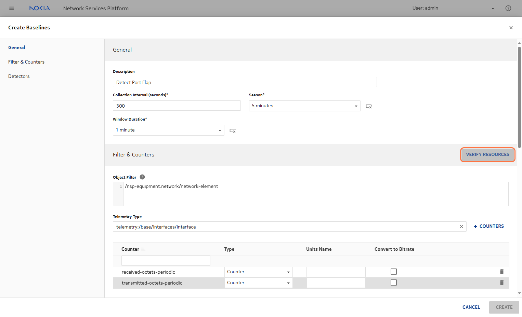Clear the Telemetry Type field with X

click(x=461, y=226)
